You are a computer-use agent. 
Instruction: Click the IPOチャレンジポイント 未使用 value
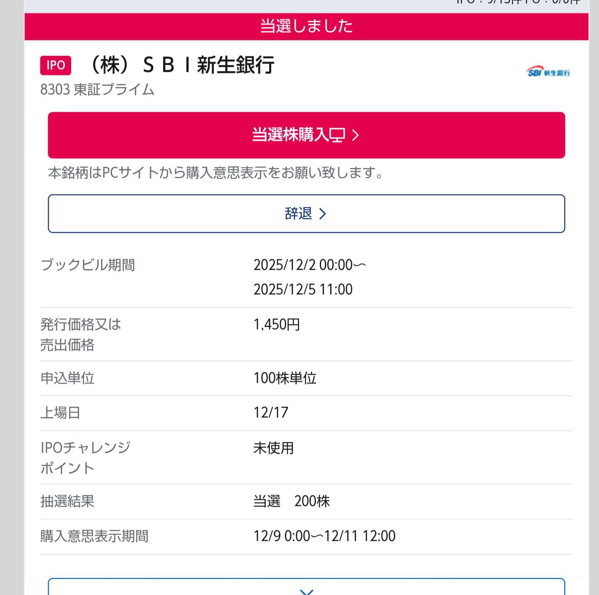tap(274, 448)
